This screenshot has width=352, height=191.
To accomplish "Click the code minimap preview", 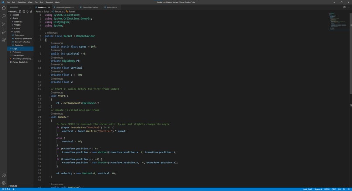I will (339, 21).
